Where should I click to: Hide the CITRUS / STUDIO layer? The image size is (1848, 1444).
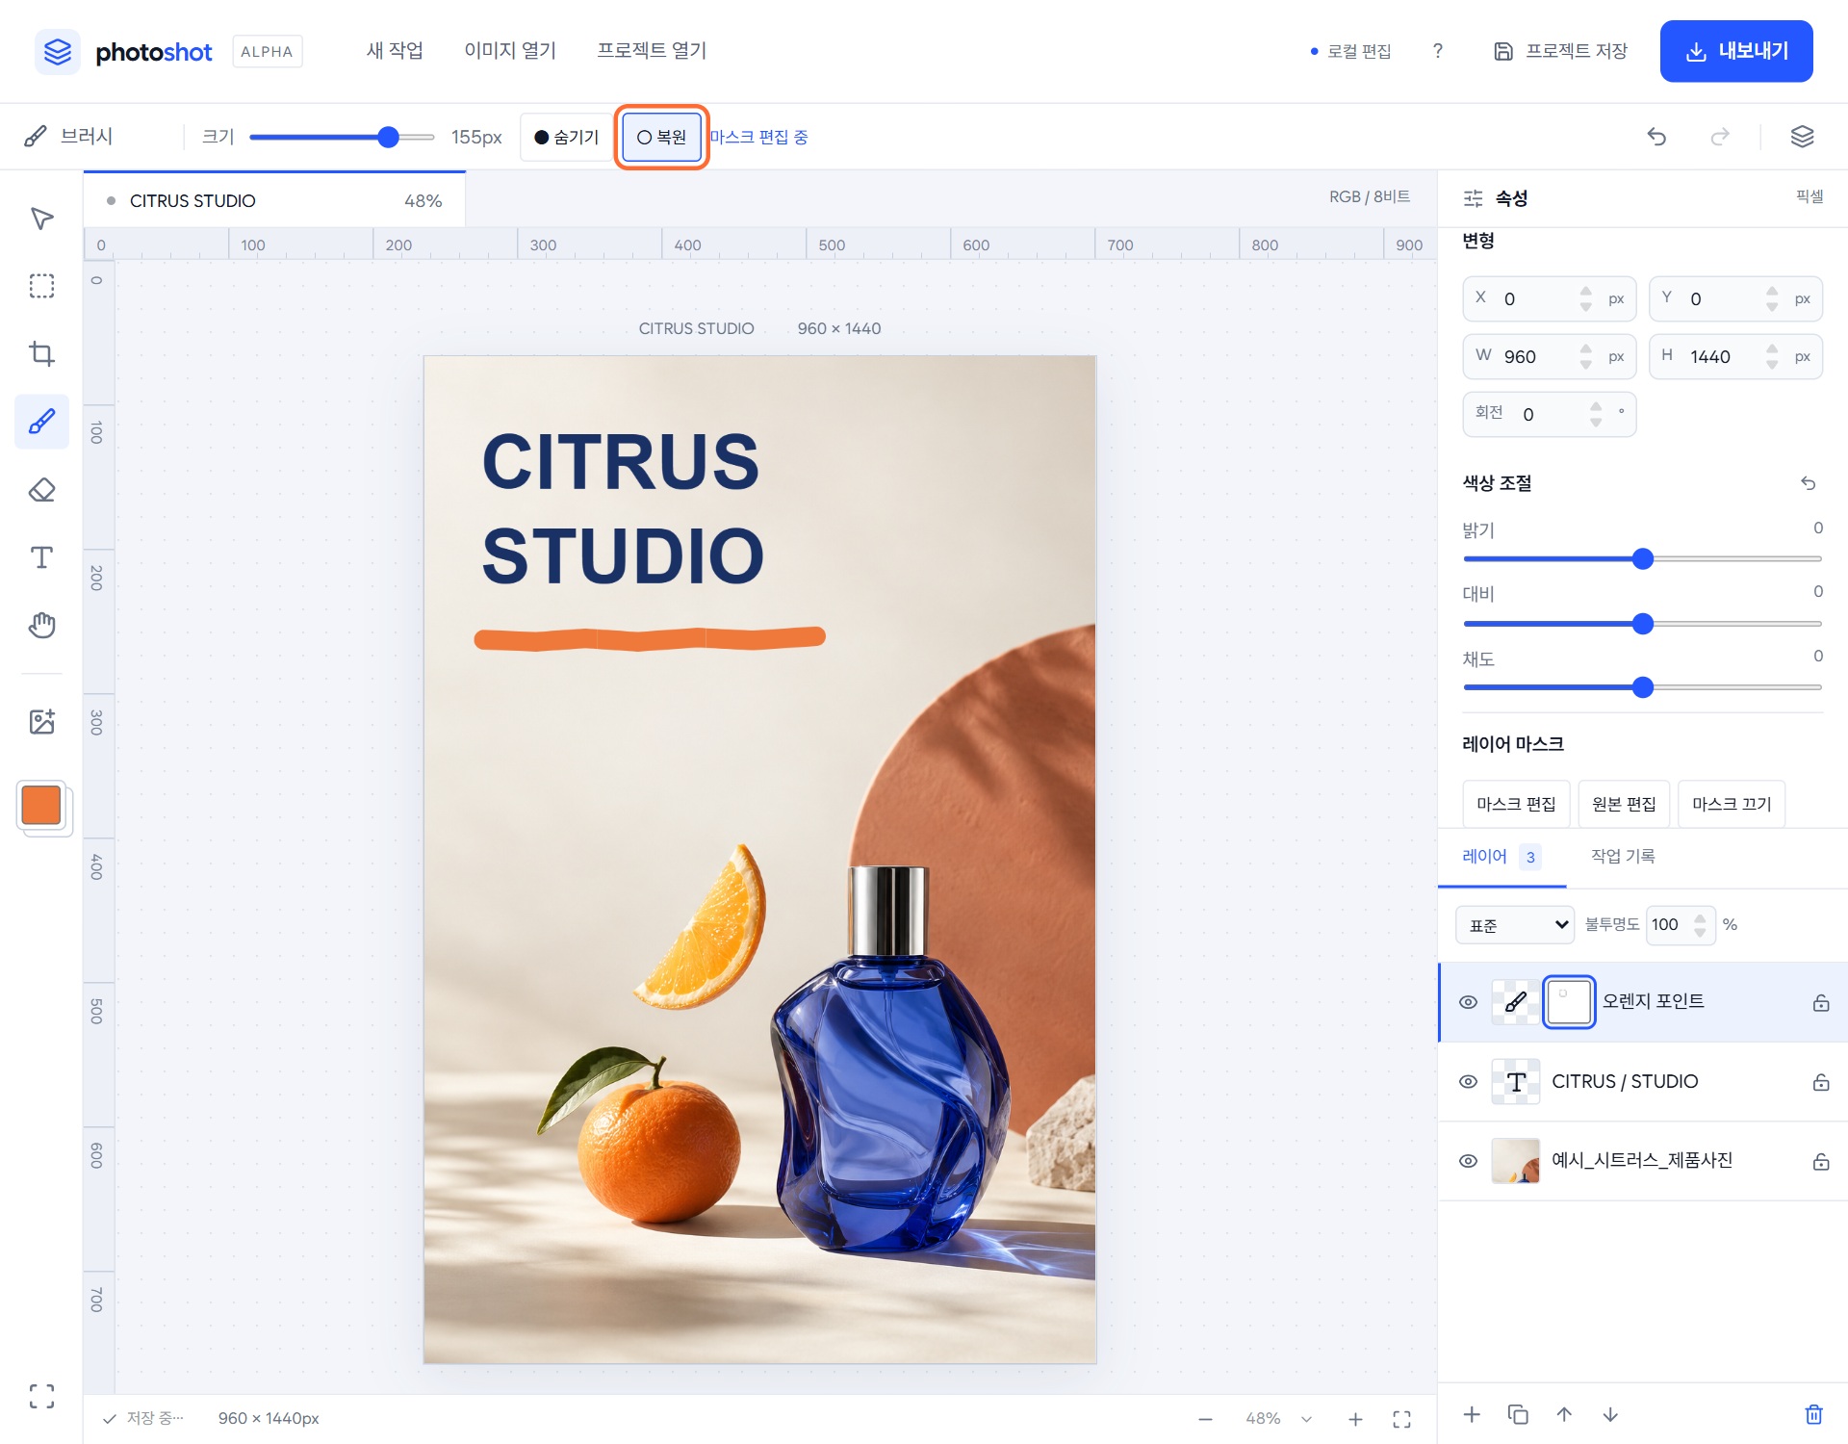[x=1468, y=1081]
